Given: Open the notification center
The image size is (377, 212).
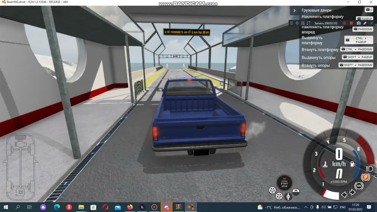Looking at the screenshot, I should (x=369, y=207).
